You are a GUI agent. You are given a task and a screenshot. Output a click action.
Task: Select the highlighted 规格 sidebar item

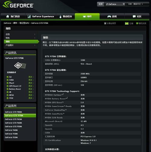pyautogui.click(x=21, y=42)
